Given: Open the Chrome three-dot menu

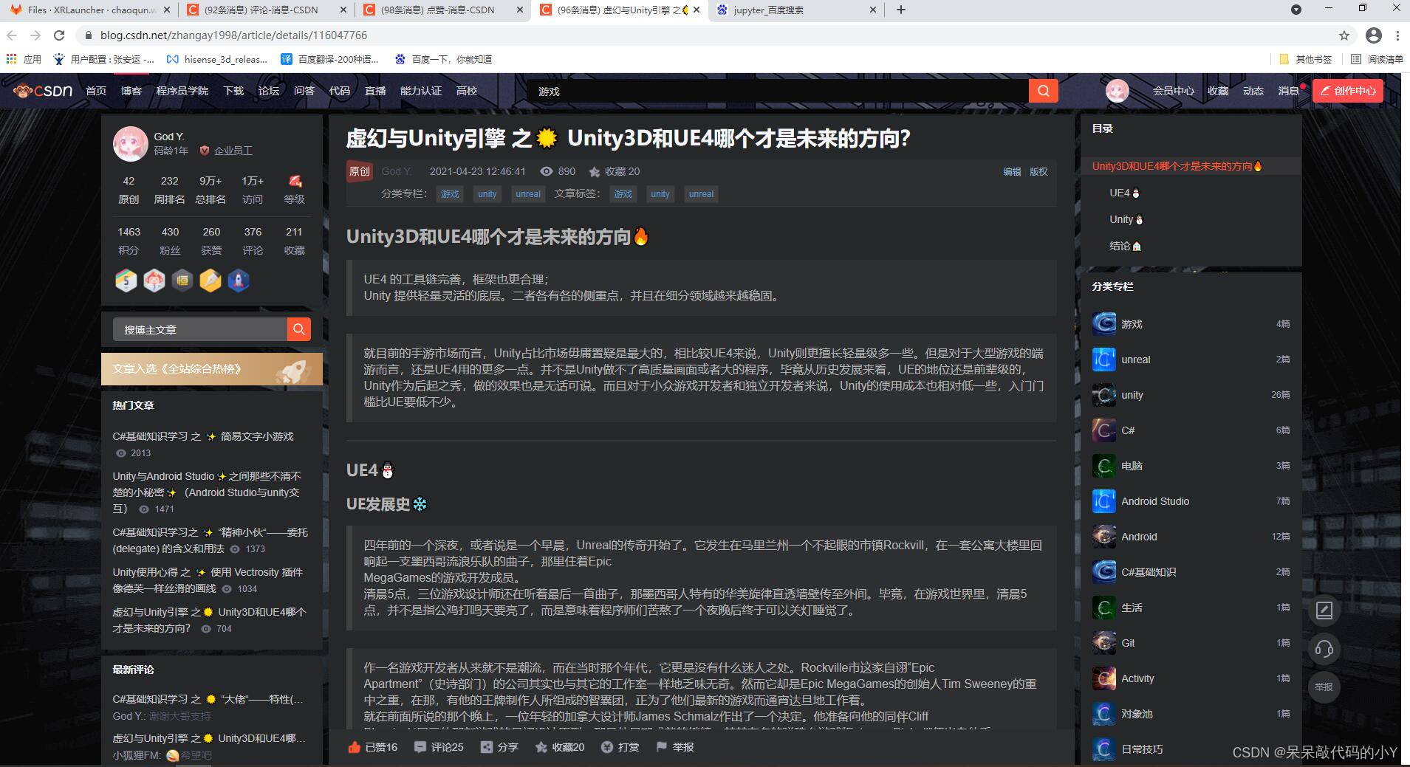Looking at the screenshot, I should pos(1397,35).
